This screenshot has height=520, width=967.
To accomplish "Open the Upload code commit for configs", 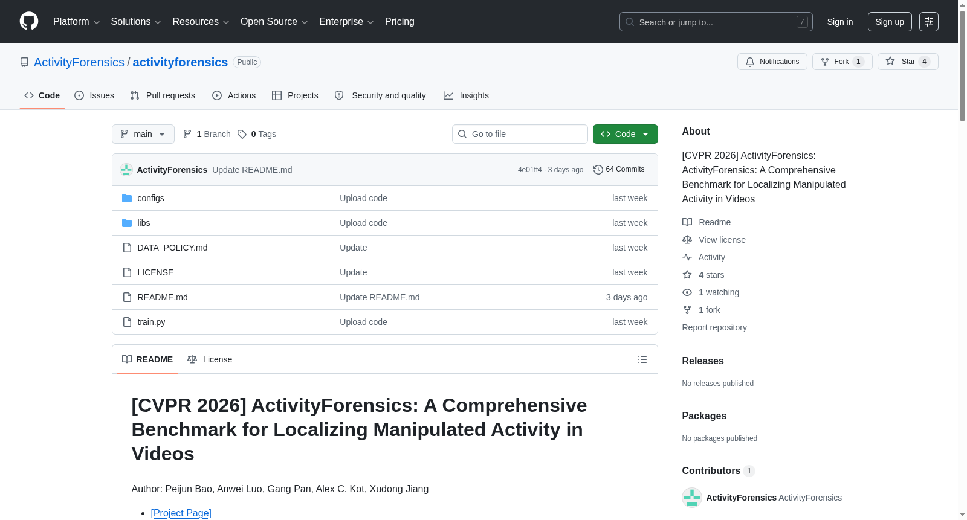I will tap(363, 198).
